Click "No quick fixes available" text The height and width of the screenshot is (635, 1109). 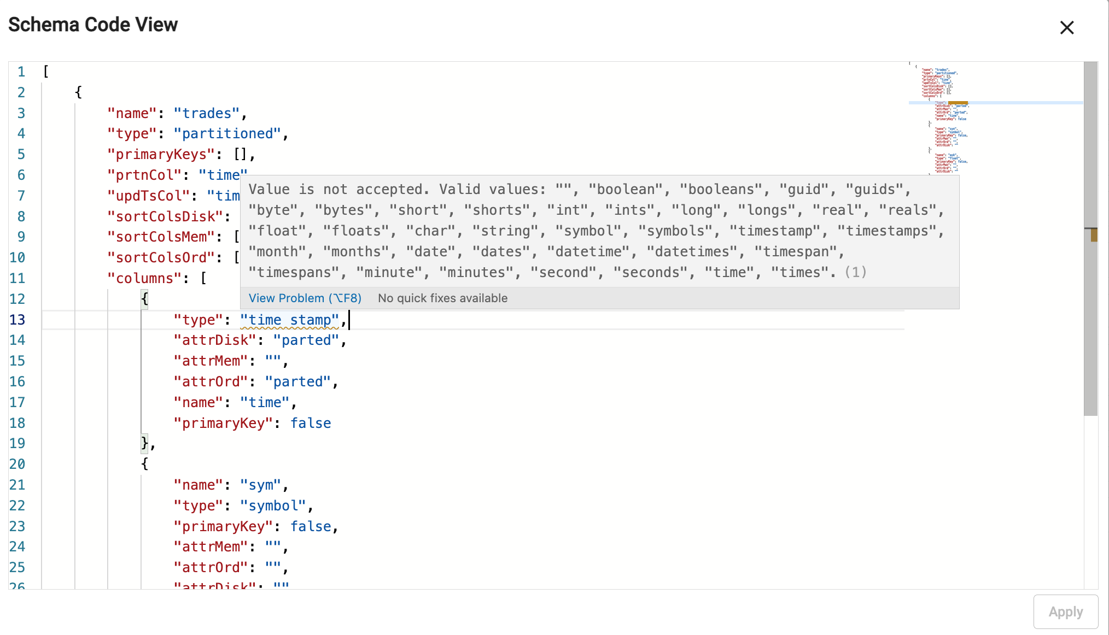[442, 298]
